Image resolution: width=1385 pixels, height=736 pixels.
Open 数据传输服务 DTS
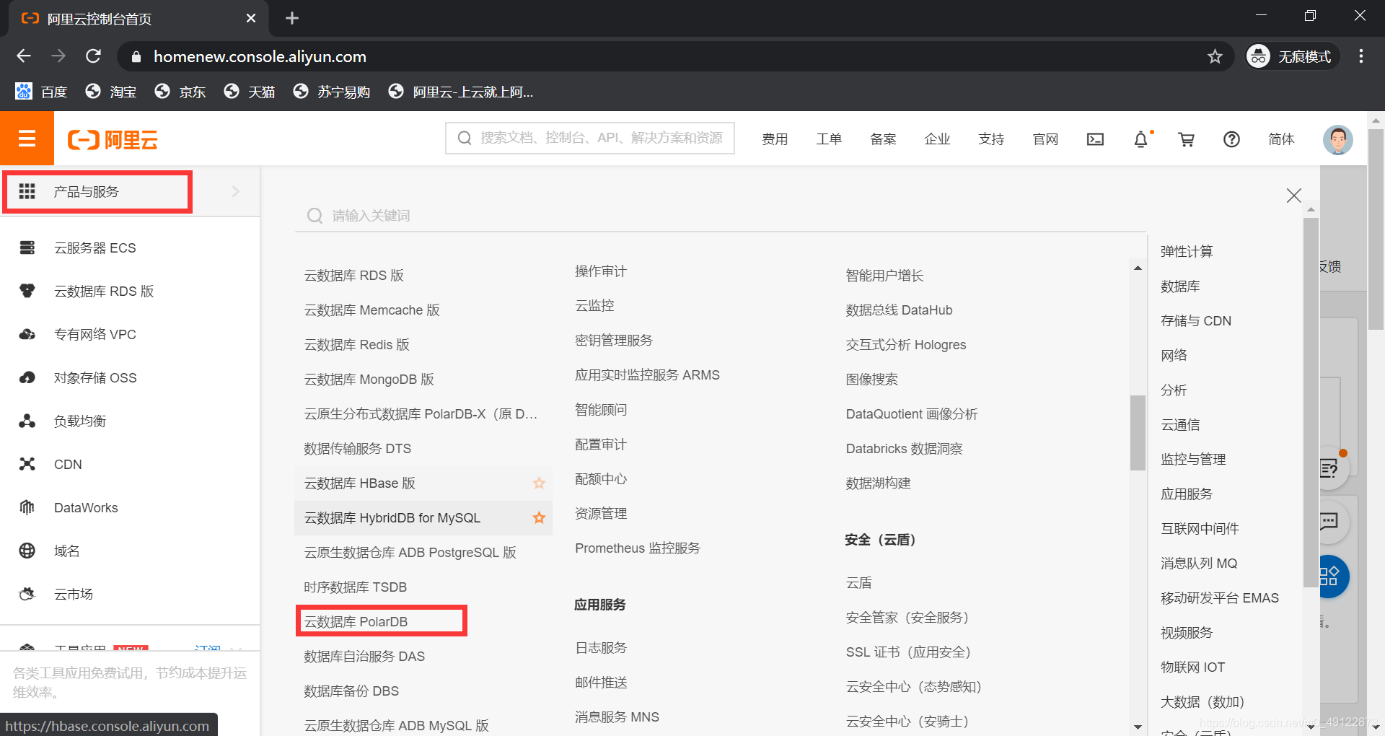[x=357, y=448]
